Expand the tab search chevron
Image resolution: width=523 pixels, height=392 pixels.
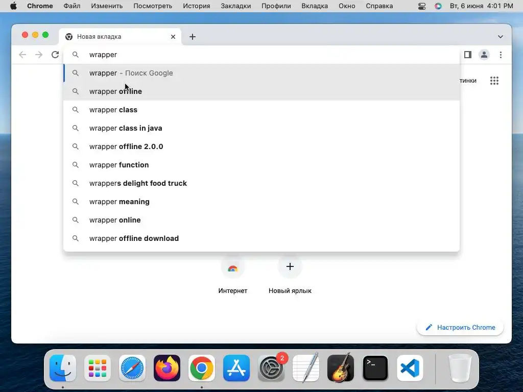[x=501, y=37]
